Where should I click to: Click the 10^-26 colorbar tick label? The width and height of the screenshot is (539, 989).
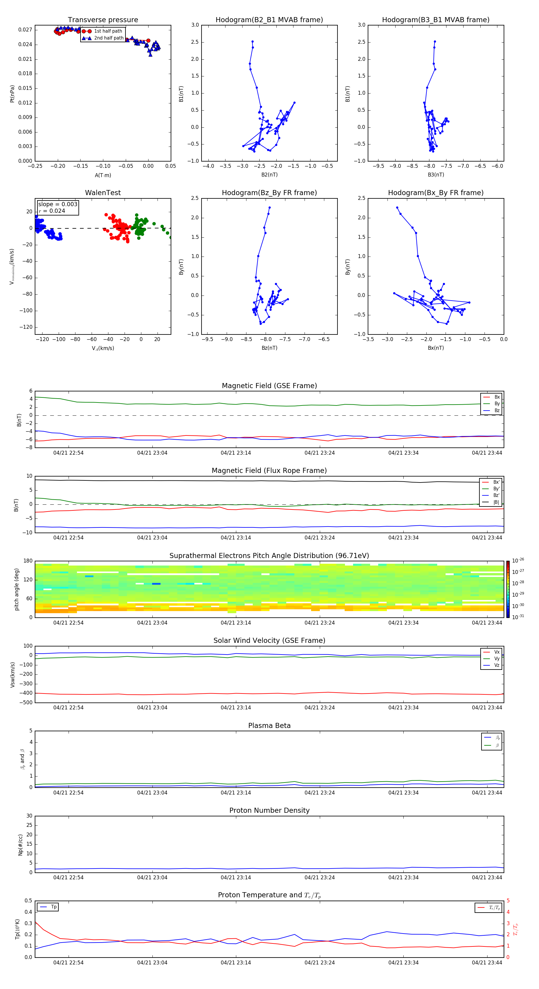click(518, 560)
